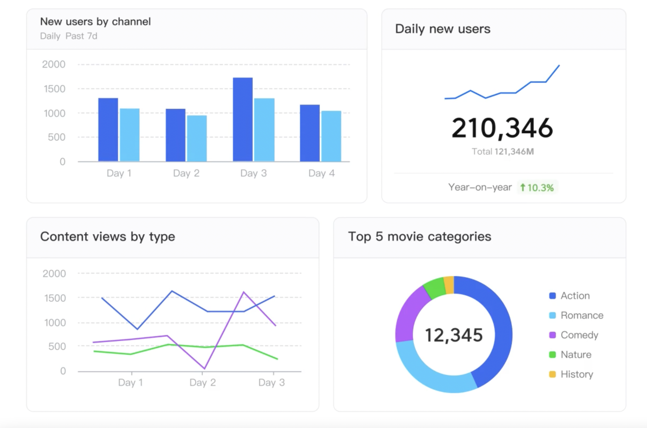Click the dark blue Day 4 bar
Screen dimensions: 647x428
click(310, 133)
